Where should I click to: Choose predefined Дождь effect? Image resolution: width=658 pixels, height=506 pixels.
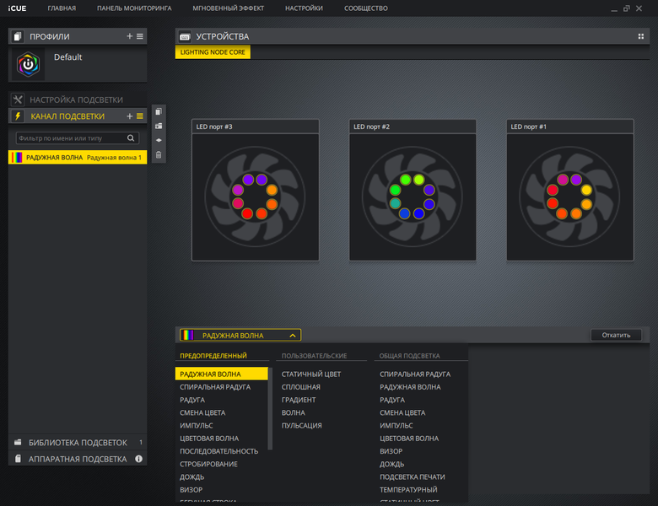pyautogui.click(x=192, y=477)
